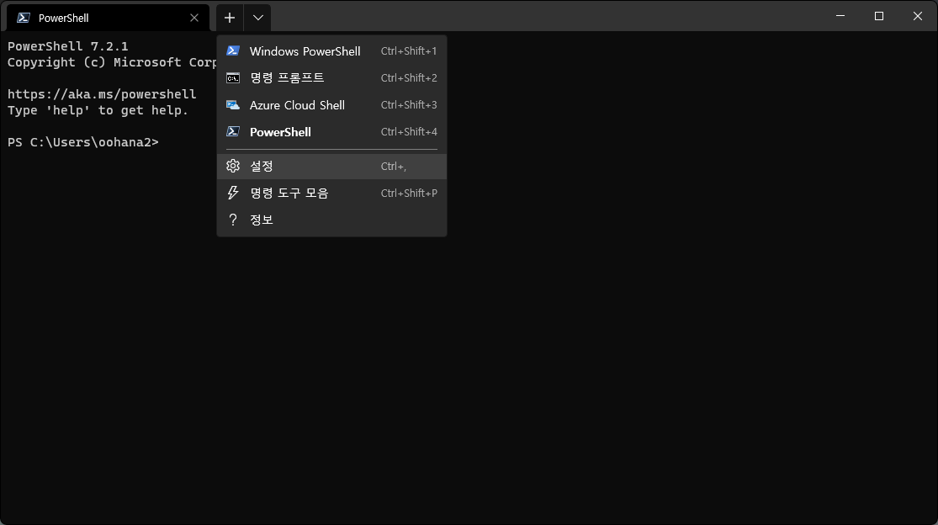Collapse the new tab dropdown chevron
Viewport: 938px width, 525px height.
point(257,18)
